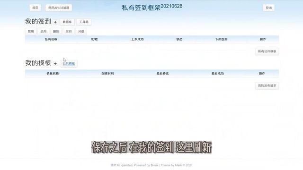
Task: Open the 工具箱 toolbox button
Action: [x=84, y=22]
